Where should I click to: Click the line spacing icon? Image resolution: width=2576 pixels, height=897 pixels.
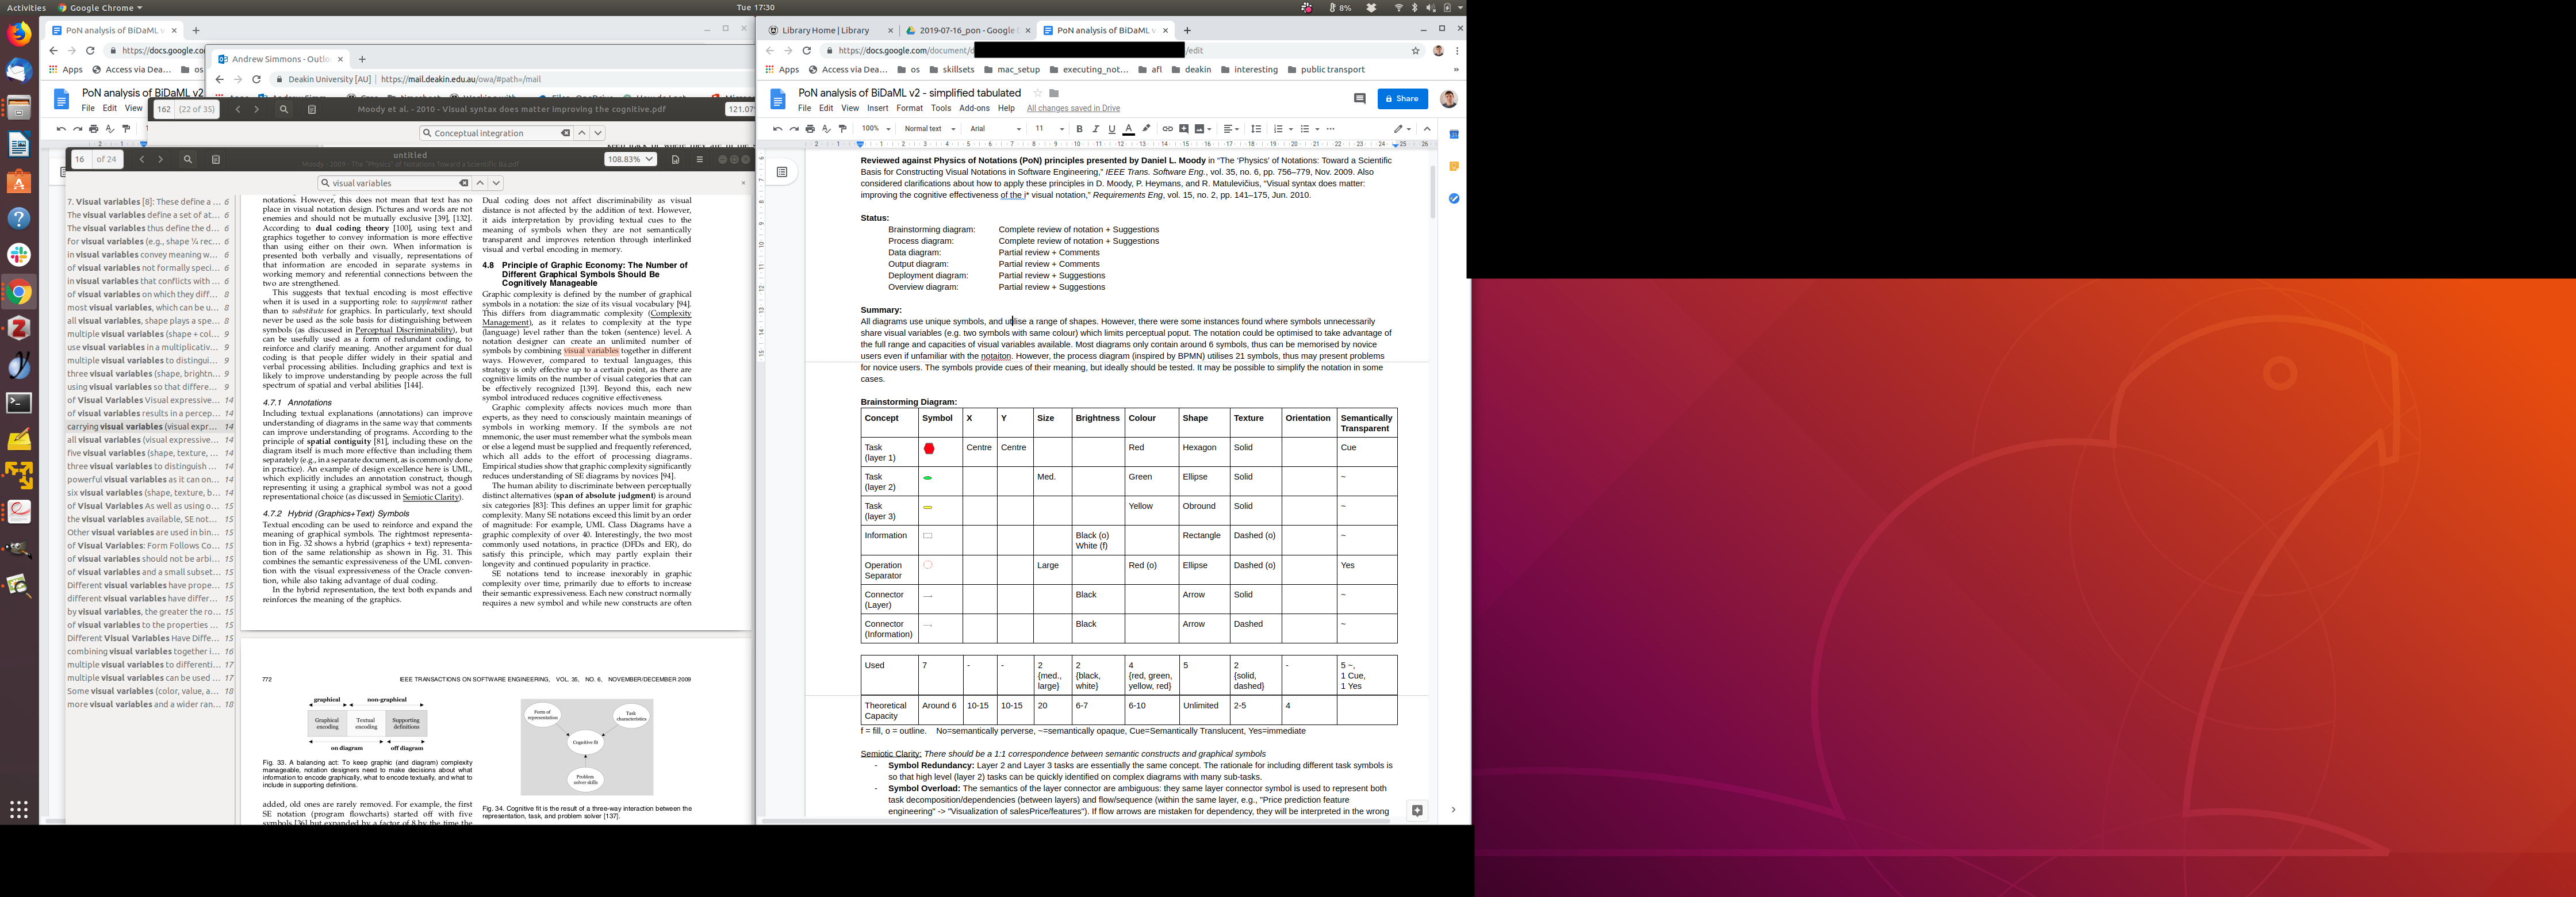tap(1256, 129)
